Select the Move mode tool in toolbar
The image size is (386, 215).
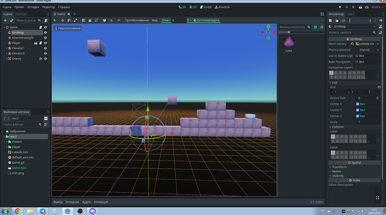click(x=62, y=20)
